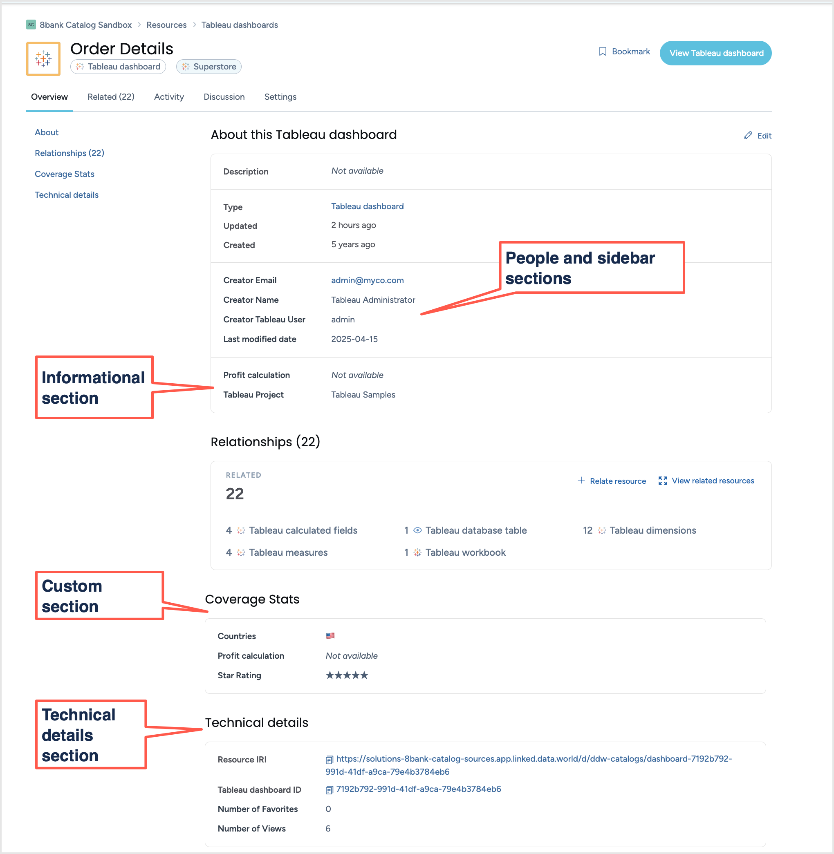The width and height of the screenshot is (834, 854).
Task: Open the Tableau dashboard type link
Action: (x=367, y=206)
